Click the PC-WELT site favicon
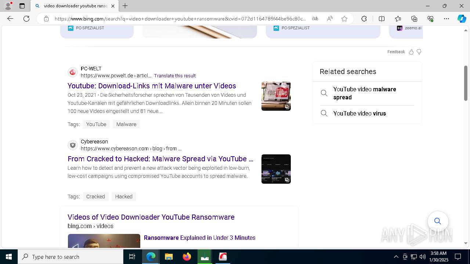The height and width of the screenshot is (264, 470). (73, 72)
